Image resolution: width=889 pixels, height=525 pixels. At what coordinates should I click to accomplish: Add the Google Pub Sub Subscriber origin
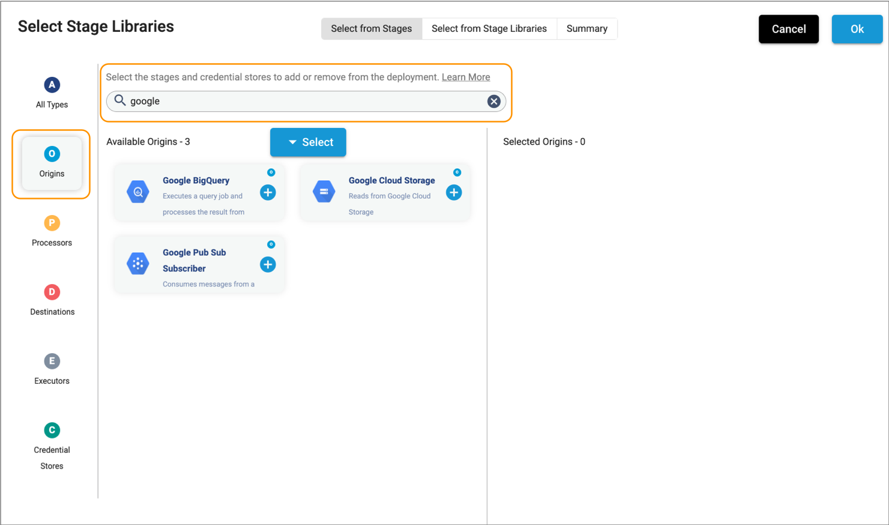(268, 264)
